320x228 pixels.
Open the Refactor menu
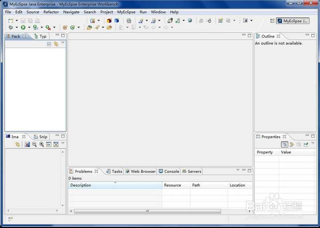(51, 12)
